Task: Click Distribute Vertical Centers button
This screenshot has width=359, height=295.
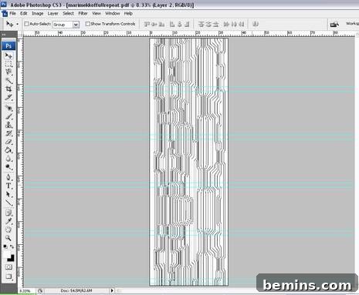Action: click(x=208, y=25)
